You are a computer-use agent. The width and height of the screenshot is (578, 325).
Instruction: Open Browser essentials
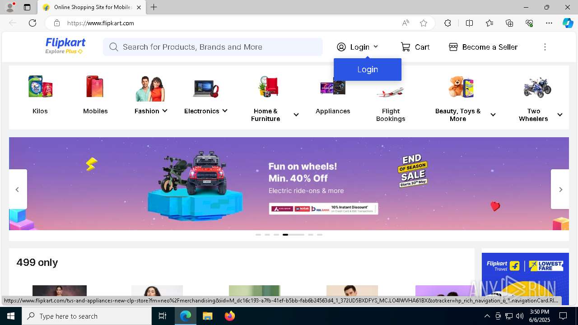tap(529, 23)
